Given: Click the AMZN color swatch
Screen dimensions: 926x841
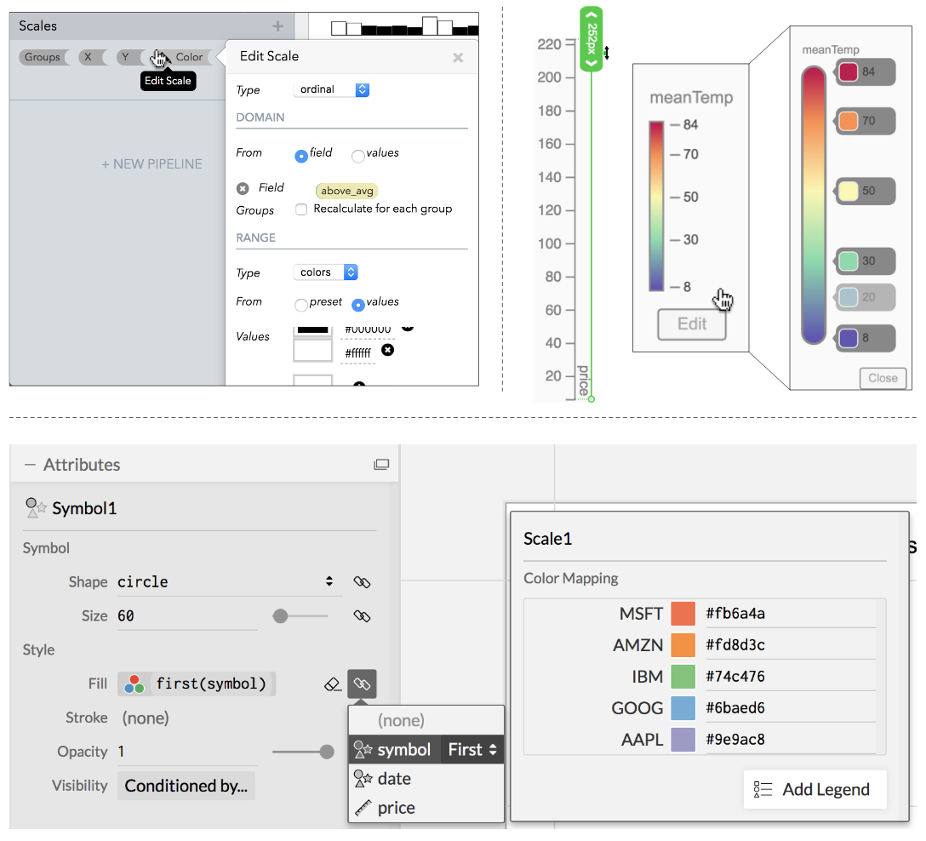Looking at the screenshot, I should tap(683, 645).
